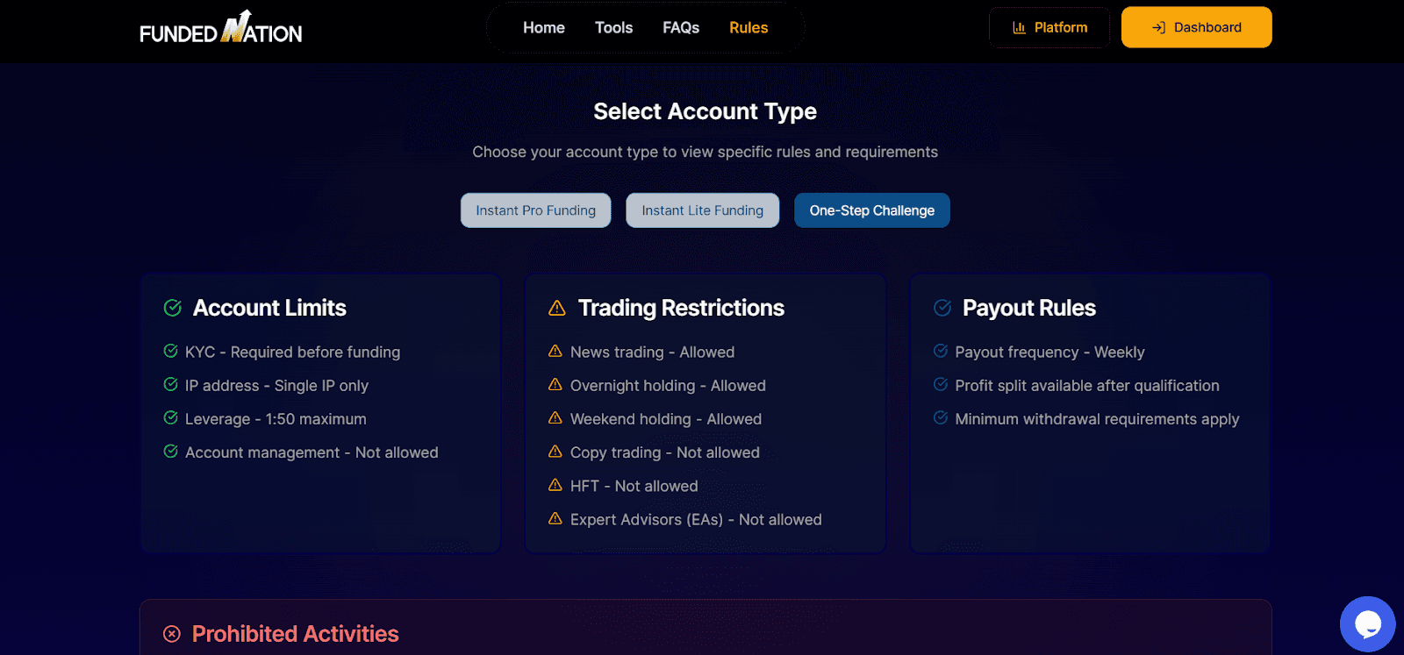Open the Rules nav item
The image size is (1404, 655).
749,28
